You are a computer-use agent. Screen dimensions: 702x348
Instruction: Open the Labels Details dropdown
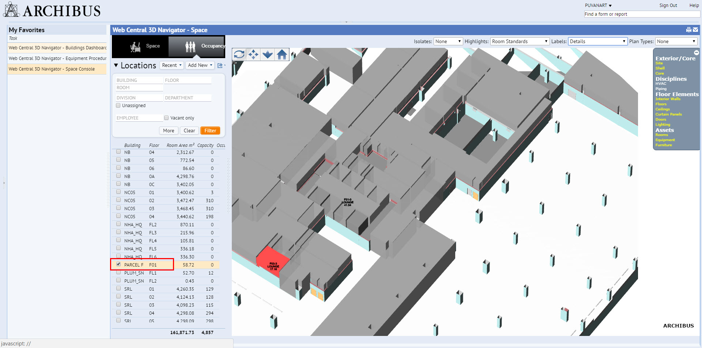click(598, 41)
